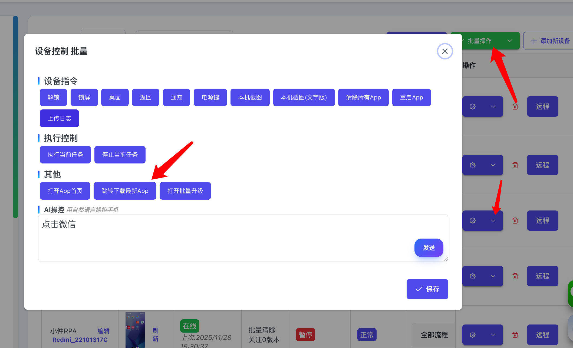Click plus icon on 添加新设备 button
Screen dimensions: 573x348
point(534,41)
